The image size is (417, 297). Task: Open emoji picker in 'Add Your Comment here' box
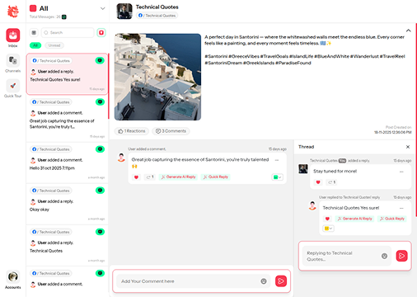pyautogui.click(x=264, y=281)
